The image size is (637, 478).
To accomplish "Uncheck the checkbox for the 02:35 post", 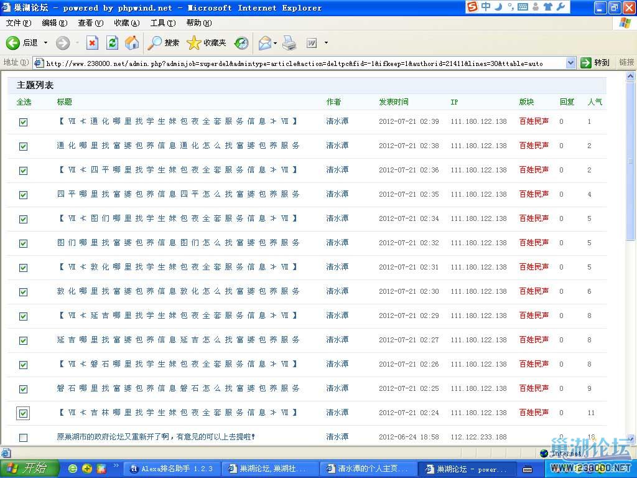I will pyautogui.click(x=24, y=195).
